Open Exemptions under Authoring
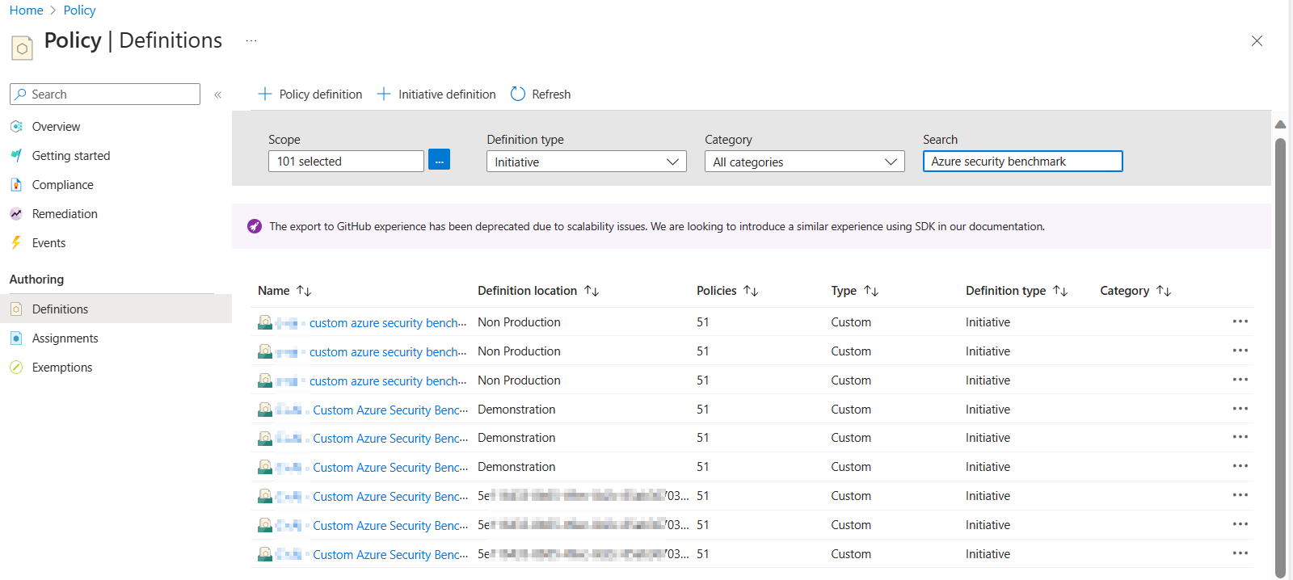Screen dimensions: 1293x580 [62, 368]
